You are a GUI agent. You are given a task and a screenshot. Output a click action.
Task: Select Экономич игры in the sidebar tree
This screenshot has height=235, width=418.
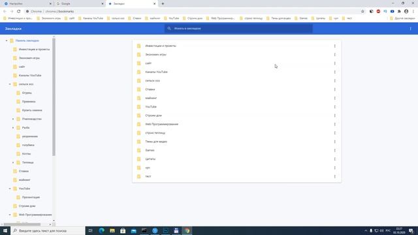[x=29, y=58]
